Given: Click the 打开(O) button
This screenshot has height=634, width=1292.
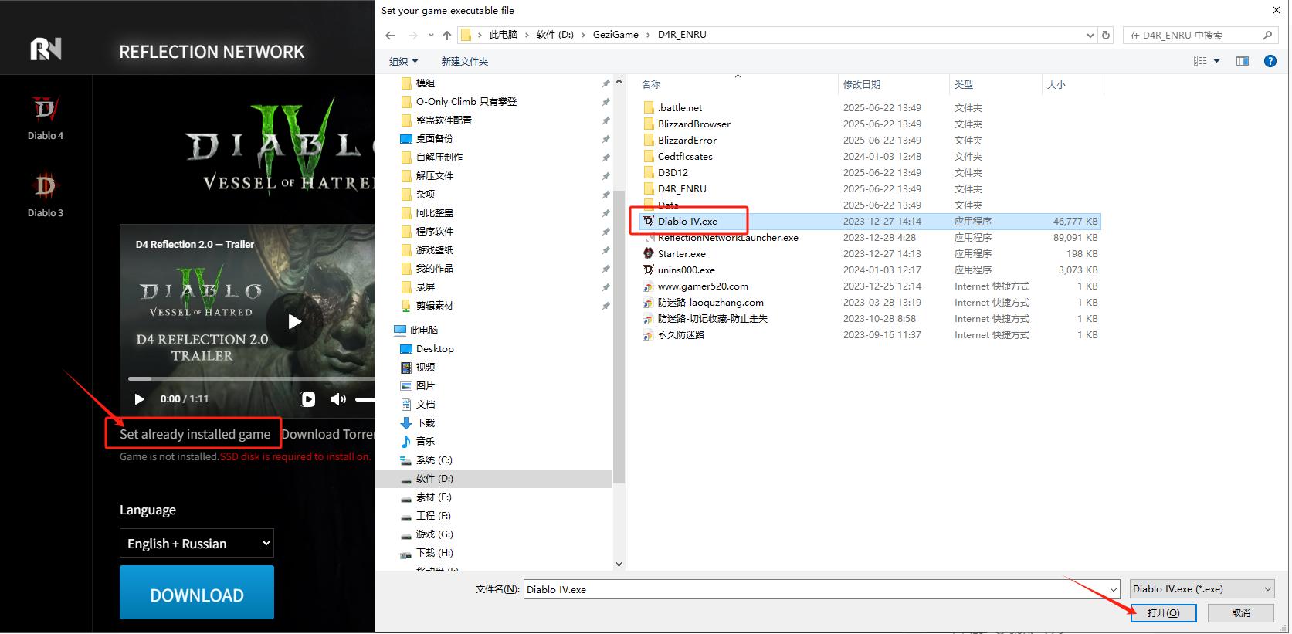Looking at the screenshot, I should click(1163, 612).
